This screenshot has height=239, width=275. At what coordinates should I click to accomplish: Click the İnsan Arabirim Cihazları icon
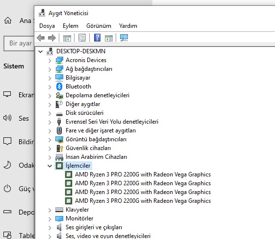click(59, 157)
